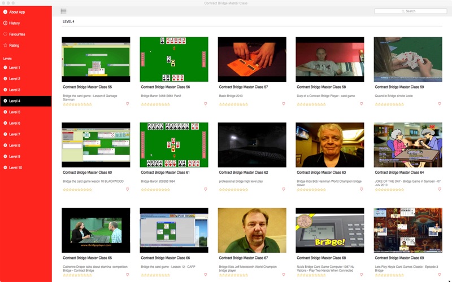Select Level 2 in sidebar
Viewport: 452px width, 282px height.
[x=26, y=78]
